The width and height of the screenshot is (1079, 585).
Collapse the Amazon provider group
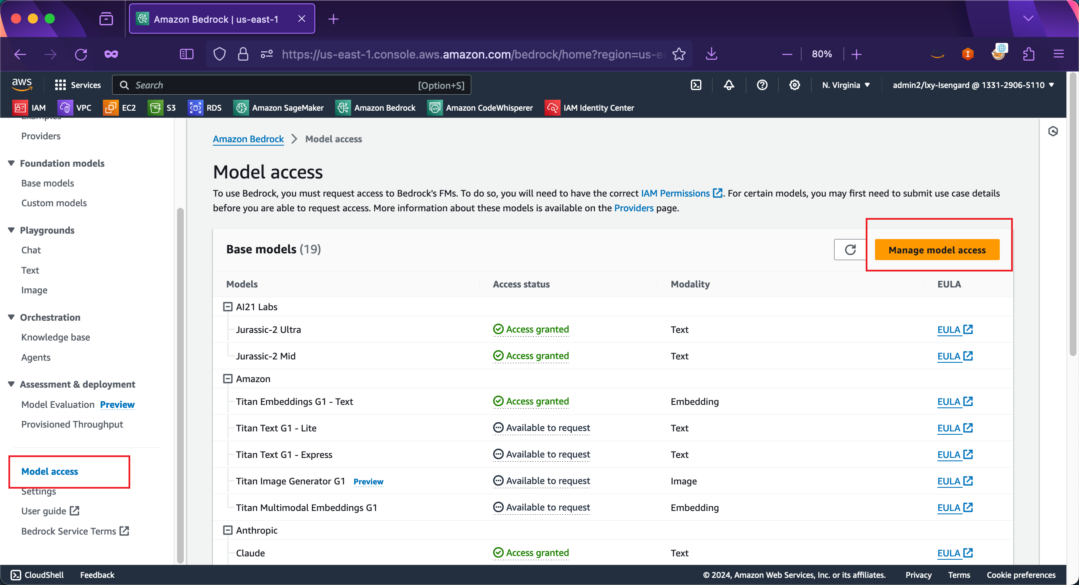pyautogui.click(x=228, y=379)
